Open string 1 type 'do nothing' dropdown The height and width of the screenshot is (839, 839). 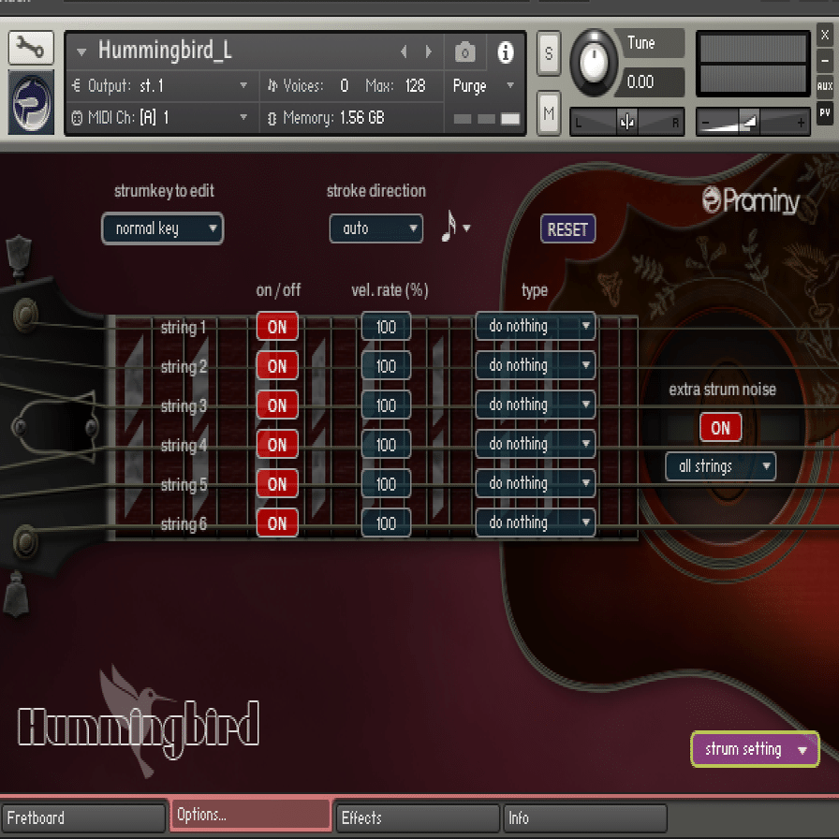point(536,326)
